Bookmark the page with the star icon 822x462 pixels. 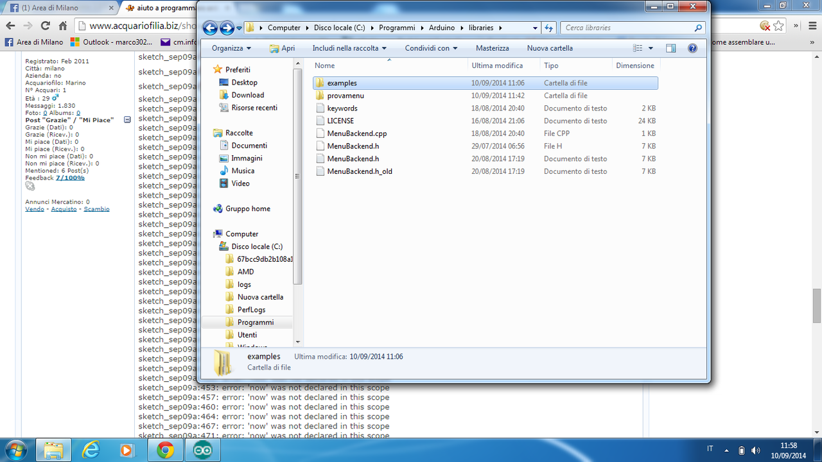(778, 26)
